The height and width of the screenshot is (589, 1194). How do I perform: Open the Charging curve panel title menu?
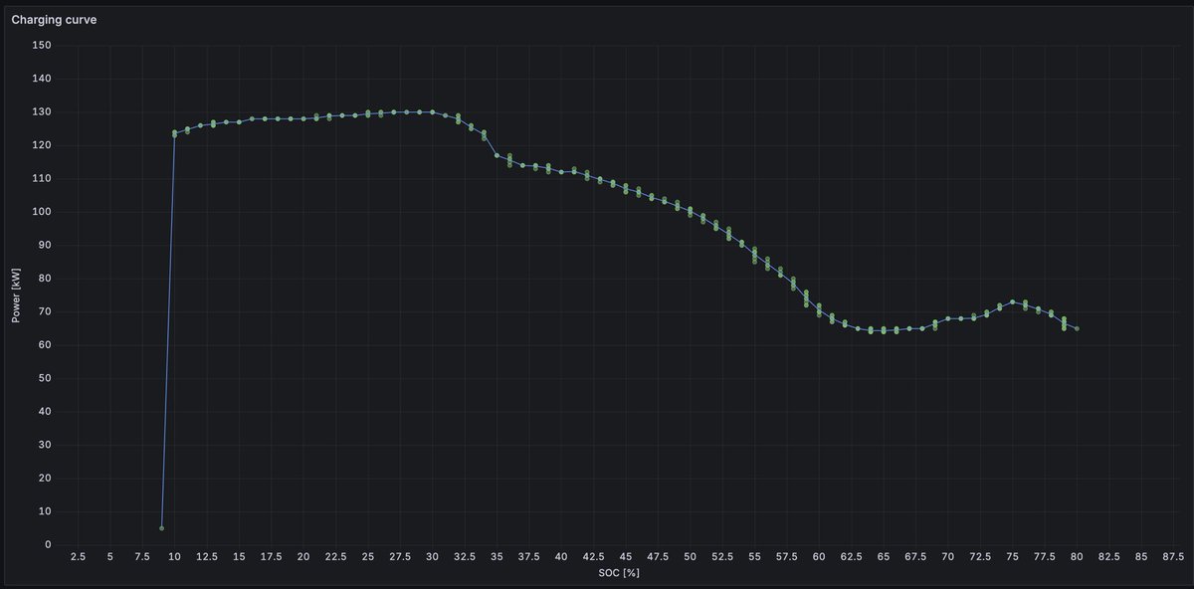point(54,19)
